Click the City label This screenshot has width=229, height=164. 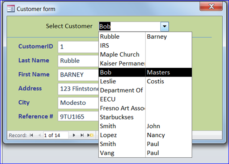coord(24,102)
